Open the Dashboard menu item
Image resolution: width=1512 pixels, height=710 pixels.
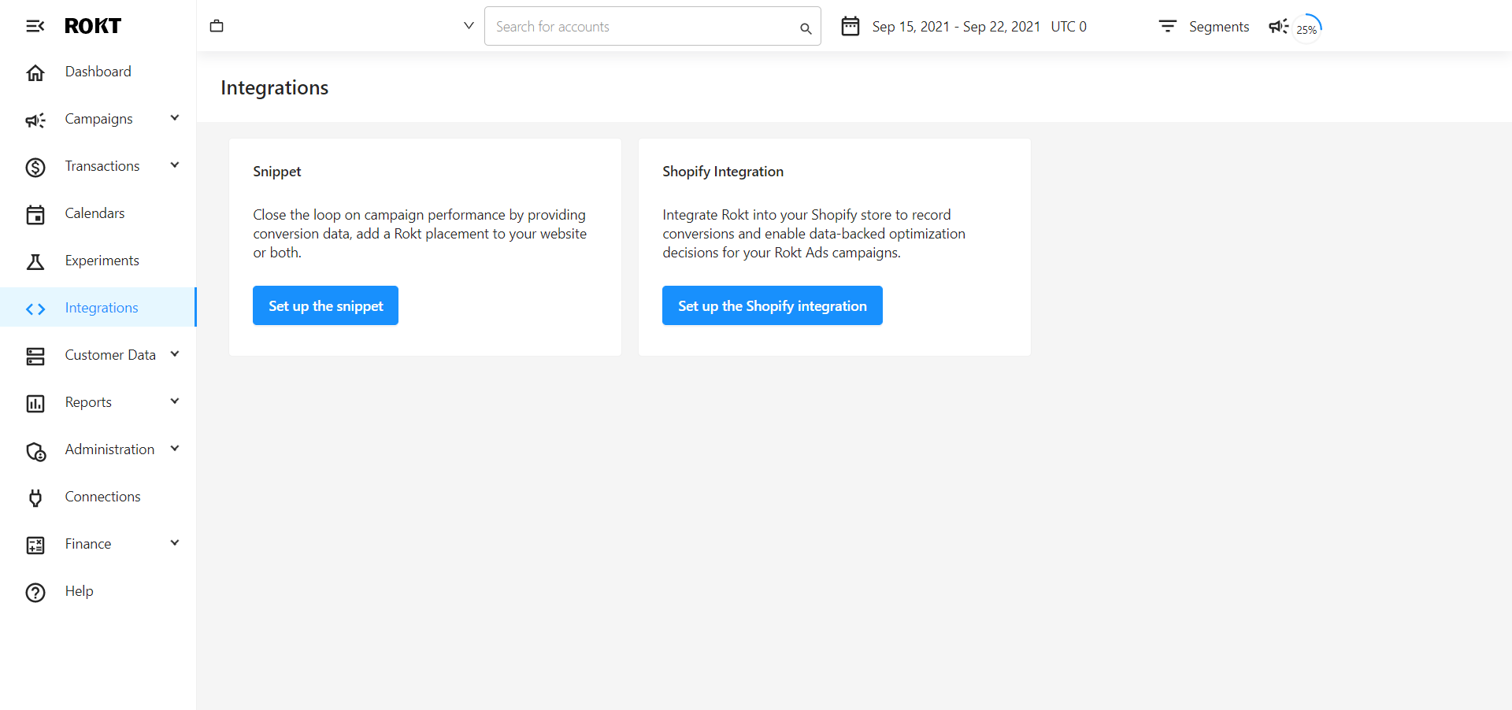click(x=98, y=72)
